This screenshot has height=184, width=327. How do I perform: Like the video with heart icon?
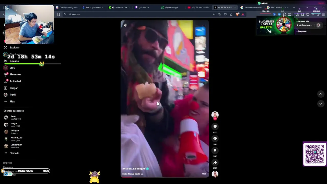(215, 126)
